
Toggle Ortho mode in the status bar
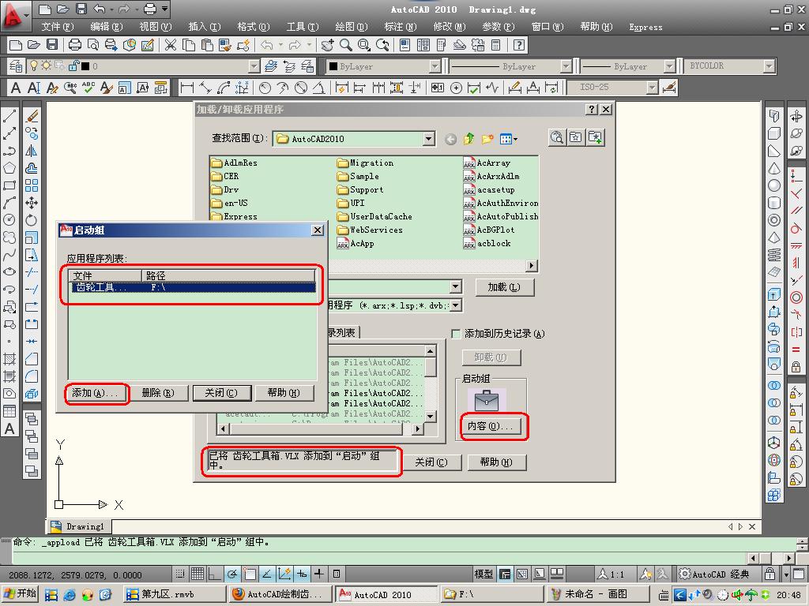[215, 574]
